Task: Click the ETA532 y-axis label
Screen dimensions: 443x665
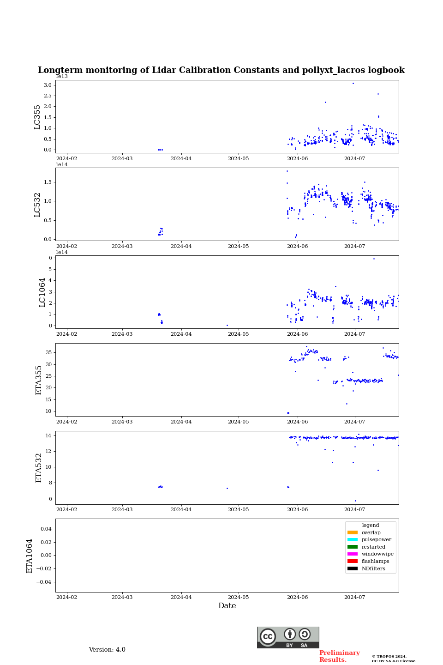Action: (x=39, y=468)
